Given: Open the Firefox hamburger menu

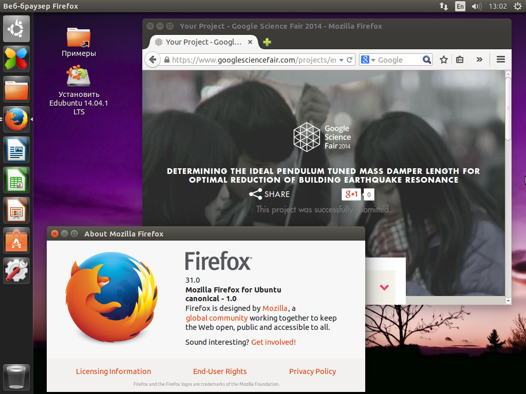Looking at the screenshot, I should 501,60.
